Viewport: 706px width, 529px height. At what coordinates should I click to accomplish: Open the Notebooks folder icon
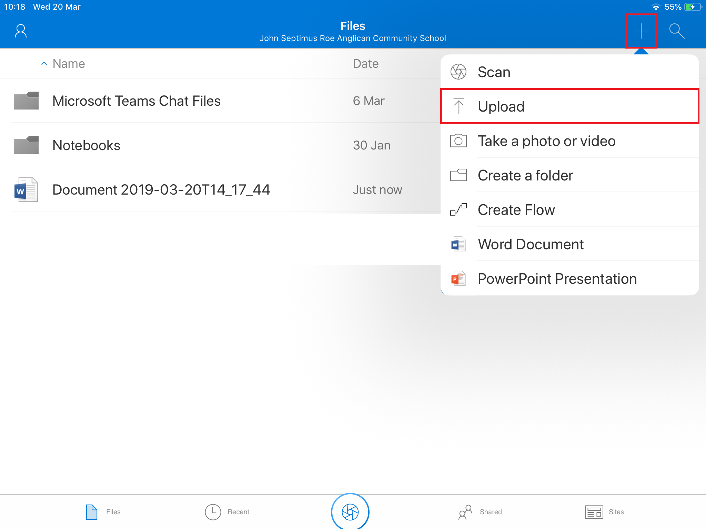pyautogui.click(x=26, y=145)
